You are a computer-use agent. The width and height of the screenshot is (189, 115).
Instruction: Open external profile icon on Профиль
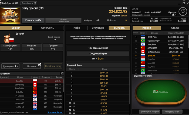39,65
